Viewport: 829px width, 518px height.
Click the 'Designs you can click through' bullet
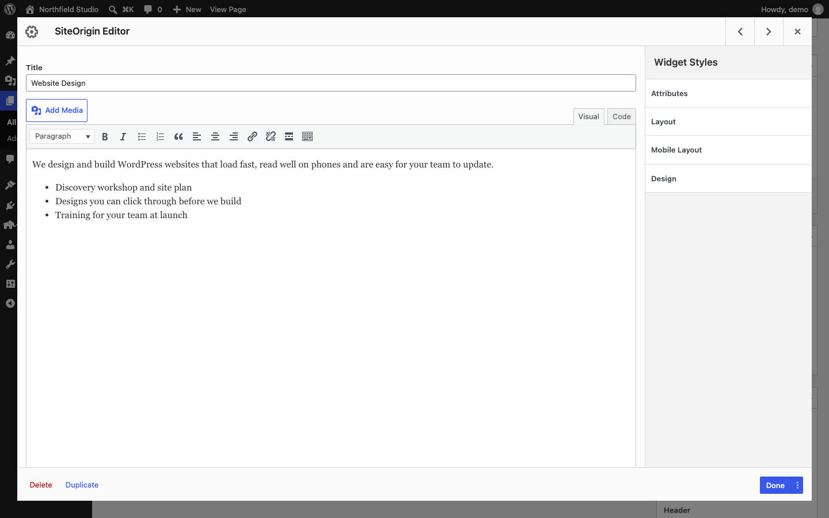point(149,201)
